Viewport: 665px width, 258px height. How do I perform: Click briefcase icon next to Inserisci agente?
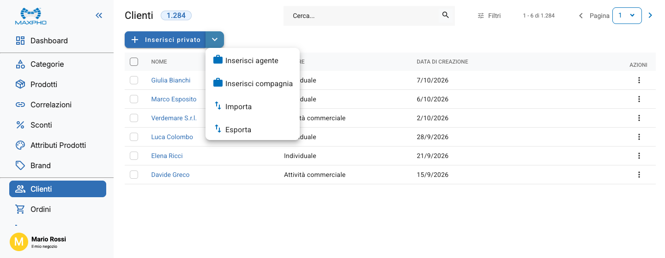tap(218, 60)
